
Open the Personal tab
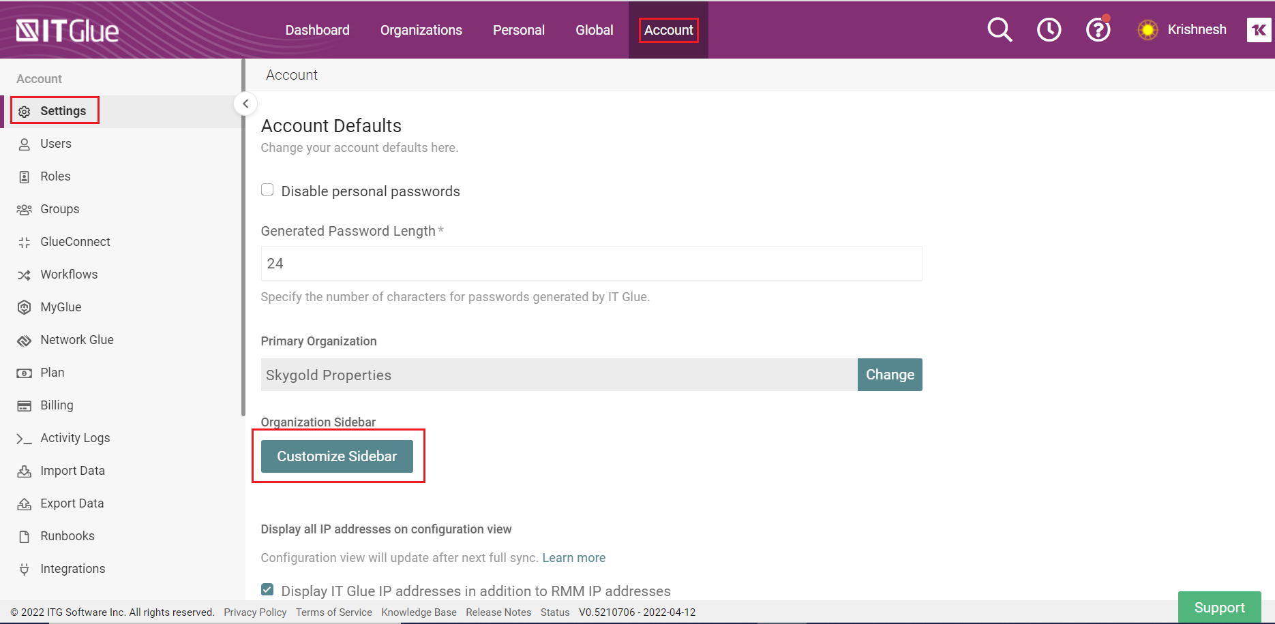click(518, 30)
